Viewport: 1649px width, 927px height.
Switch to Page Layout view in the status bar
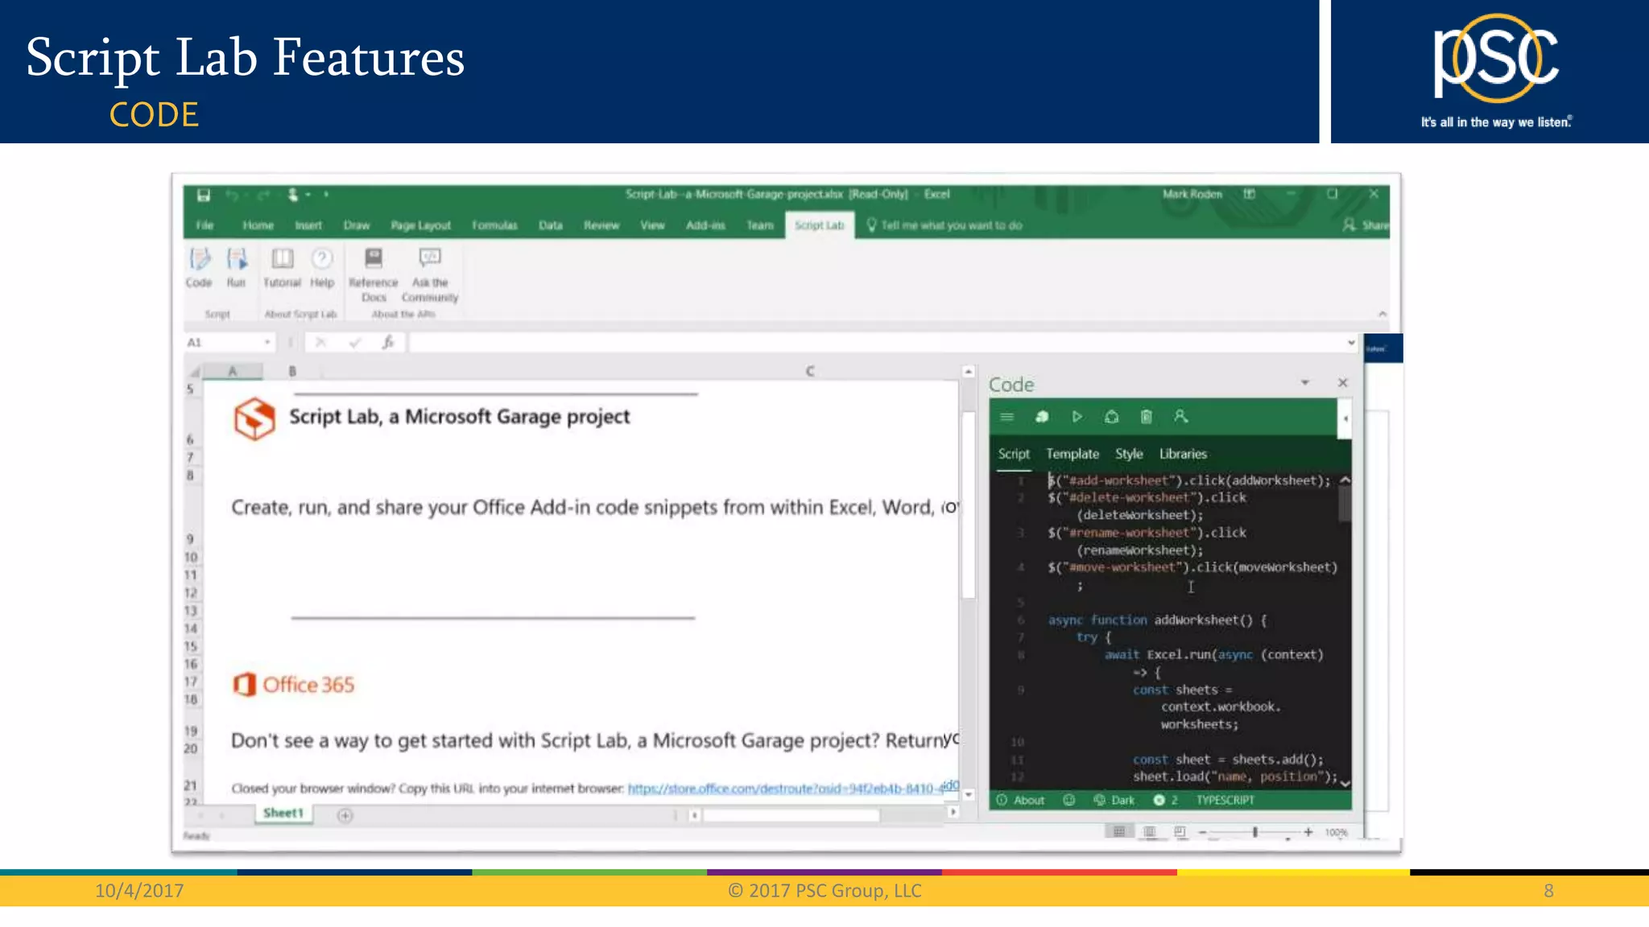[x=1150, y=831]
